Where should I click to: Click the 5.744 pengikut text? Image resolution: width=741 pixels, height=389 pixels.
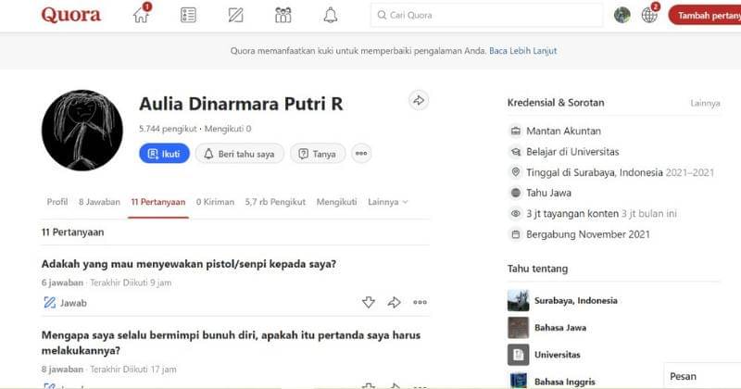pos(168,129)
